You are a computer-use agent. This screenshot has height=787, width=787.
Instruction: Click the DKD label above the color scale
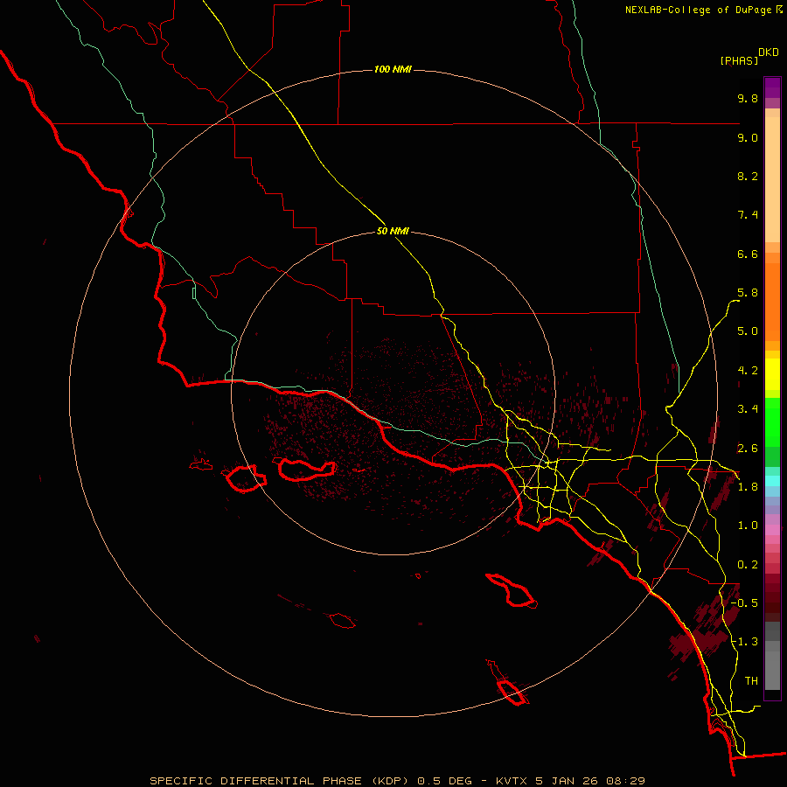[769, 52]
